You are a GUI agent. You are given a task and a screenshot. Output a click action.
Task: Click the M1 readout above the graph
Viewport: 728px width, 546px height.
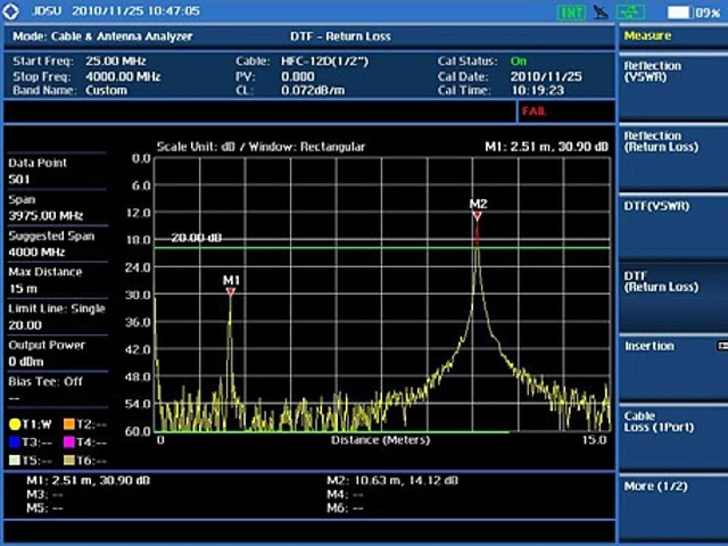(546, 147)
